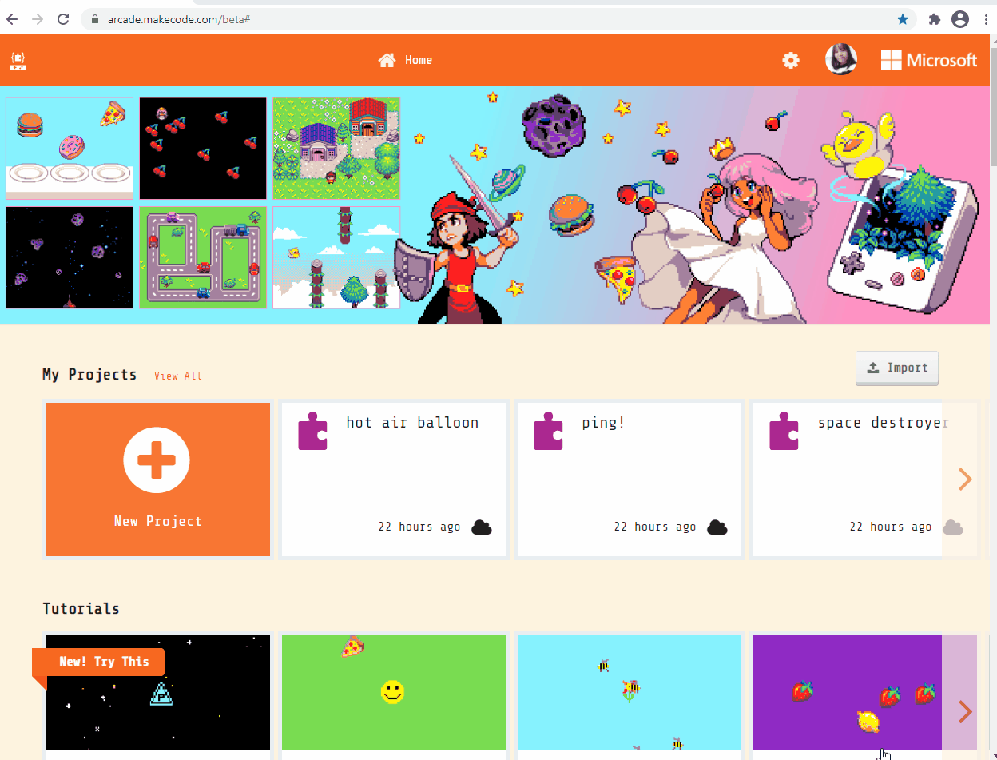Click the plus icon for New Project
The height and width of the screenshot is (760, 997).
point(157,460)
